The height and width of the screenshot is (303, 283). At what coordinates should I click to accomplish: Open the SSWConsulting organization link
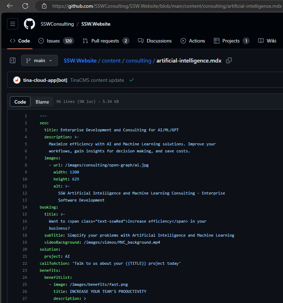click(57, 24)
